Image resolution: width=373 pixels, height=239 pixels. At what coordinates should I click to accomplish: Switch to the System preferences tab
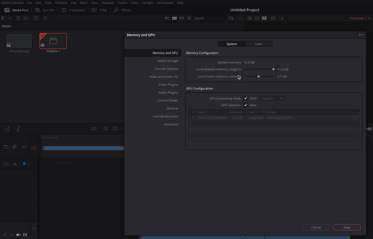point(232,44)
